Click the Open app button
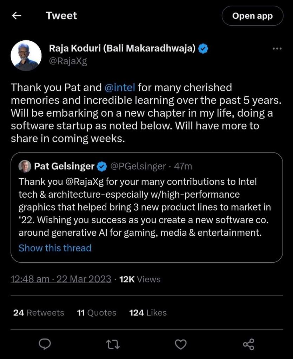 (x=252, y=16)
